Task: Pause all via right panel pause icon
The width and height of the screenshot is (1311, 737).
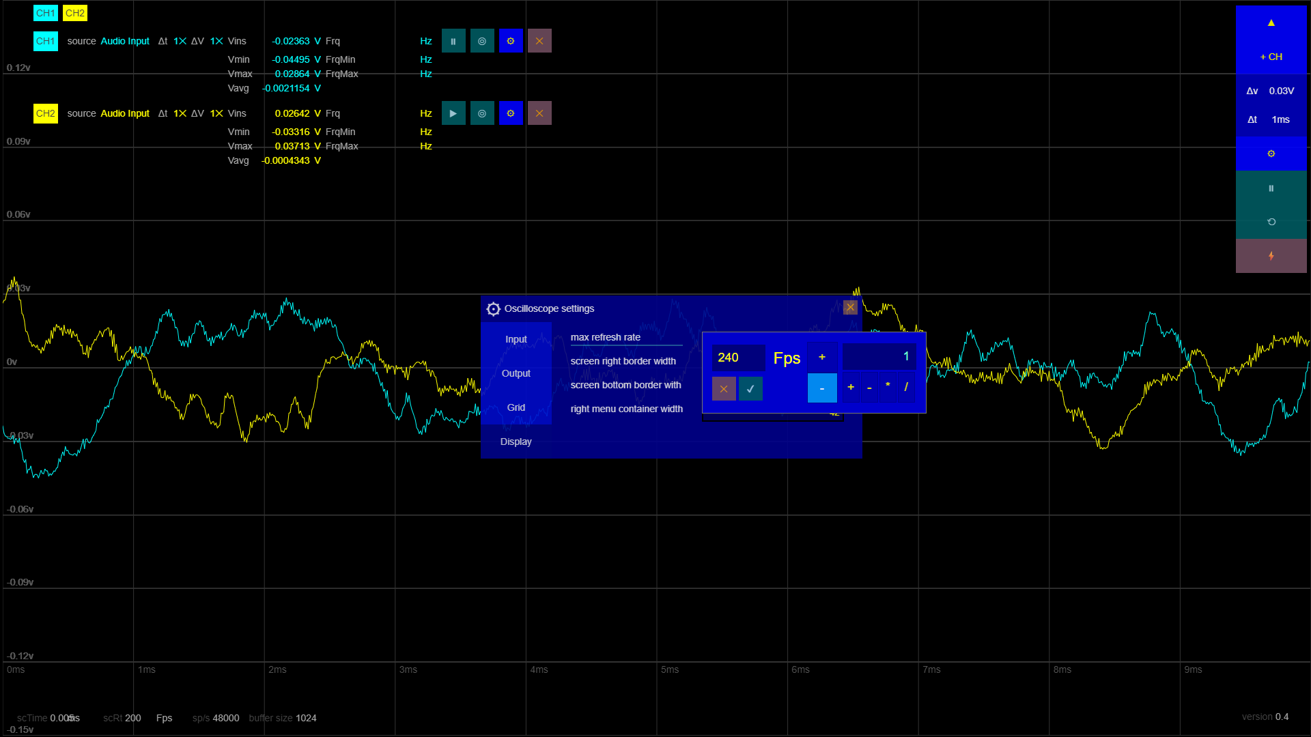Action: (x=1271, y=188)
